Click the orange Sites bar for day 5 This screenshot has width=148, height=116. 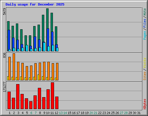click(x=27, y=73)
